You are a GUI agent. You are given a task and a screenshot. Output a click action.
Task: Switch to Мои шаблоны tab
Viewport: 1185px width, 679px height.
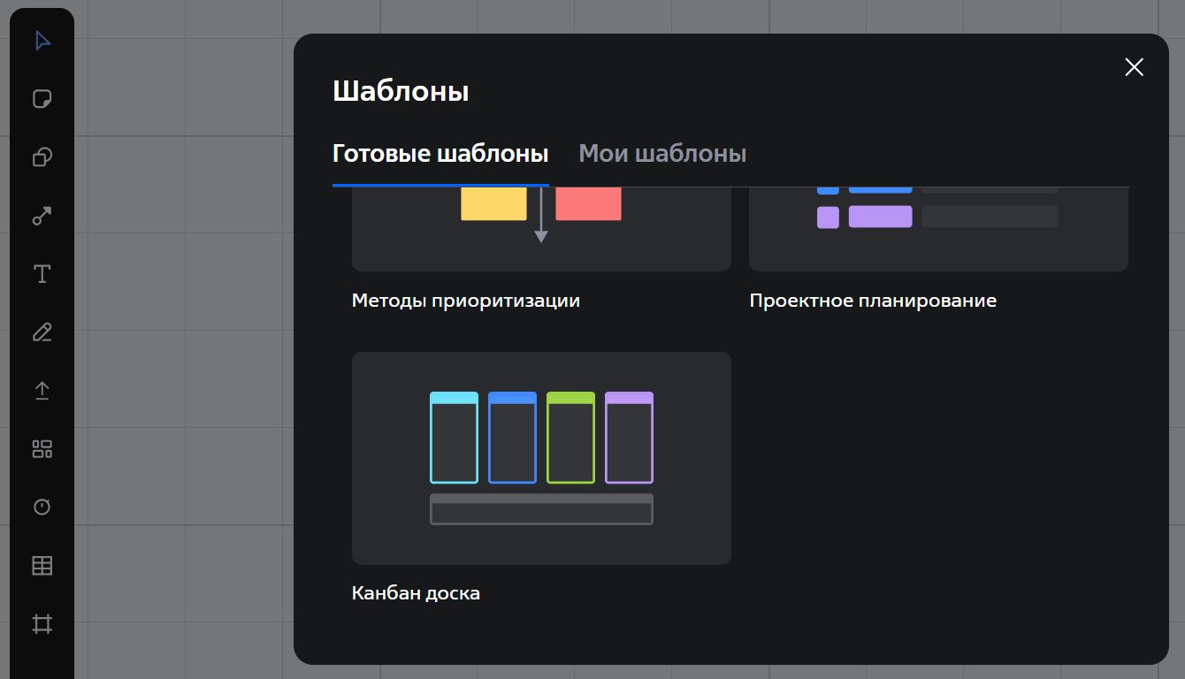[x=662, y=154]
